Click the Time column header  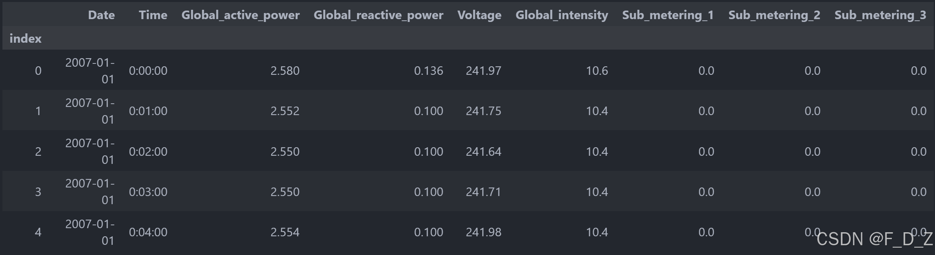[x=153, y=15]
